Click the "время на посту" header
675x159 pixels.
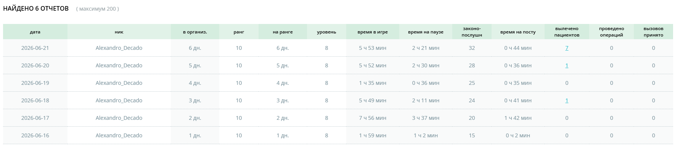(518, 32)
